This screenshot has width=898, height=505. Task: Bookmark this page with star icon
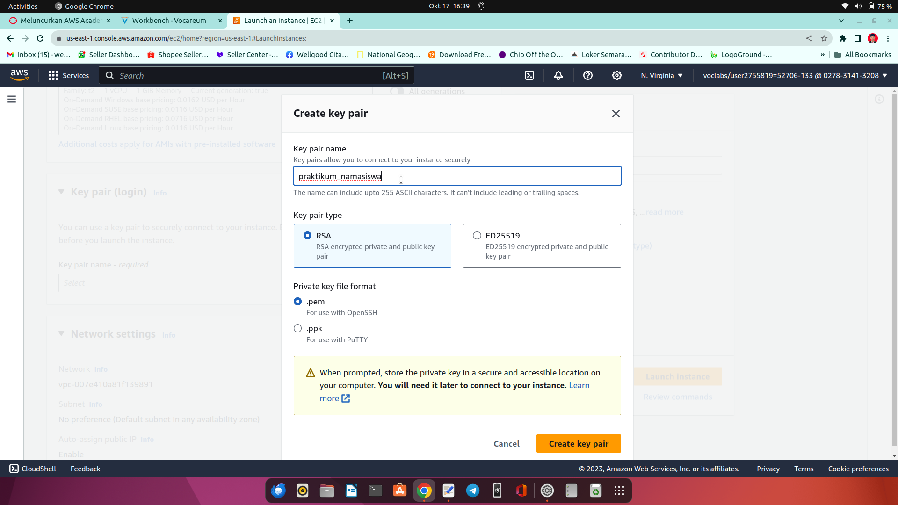(824, 38)
